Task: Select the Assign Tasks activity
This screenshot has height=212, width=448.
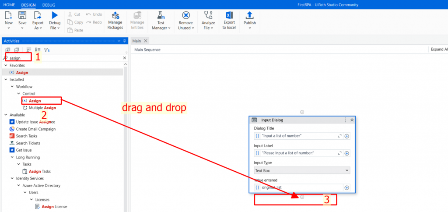Action: 40,171
